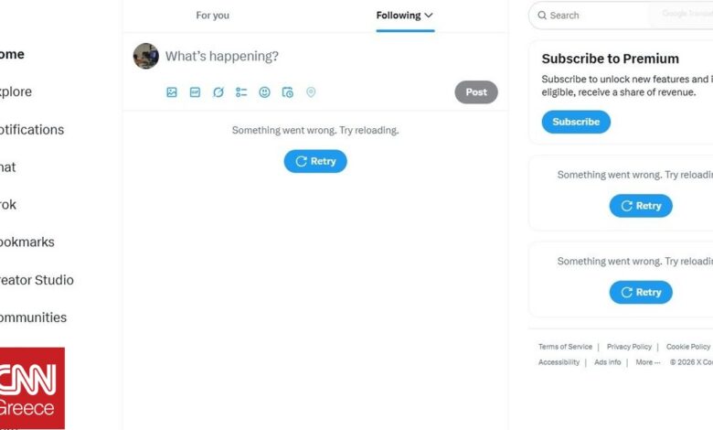Open the profile avatar thumbnail
713x430 pixels.
point(146,56)
